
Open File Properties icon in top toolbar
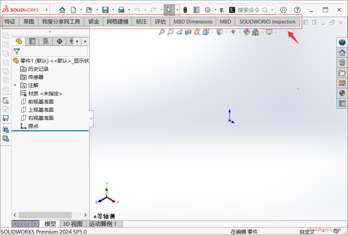coord(196,10)
